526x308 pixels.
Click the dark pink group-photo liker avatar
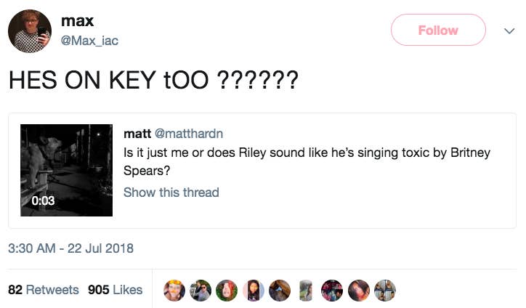tap(332, 290)
